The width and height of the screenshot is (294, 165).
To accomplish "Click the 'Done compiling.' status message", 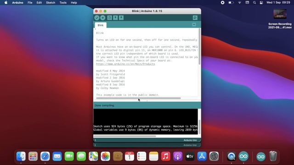I will coord(104,105).
